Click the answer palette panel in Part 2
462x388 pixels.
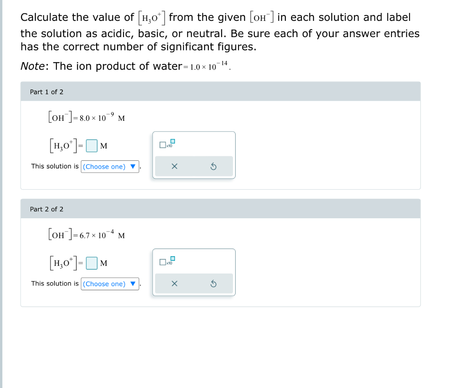(194, 272)
